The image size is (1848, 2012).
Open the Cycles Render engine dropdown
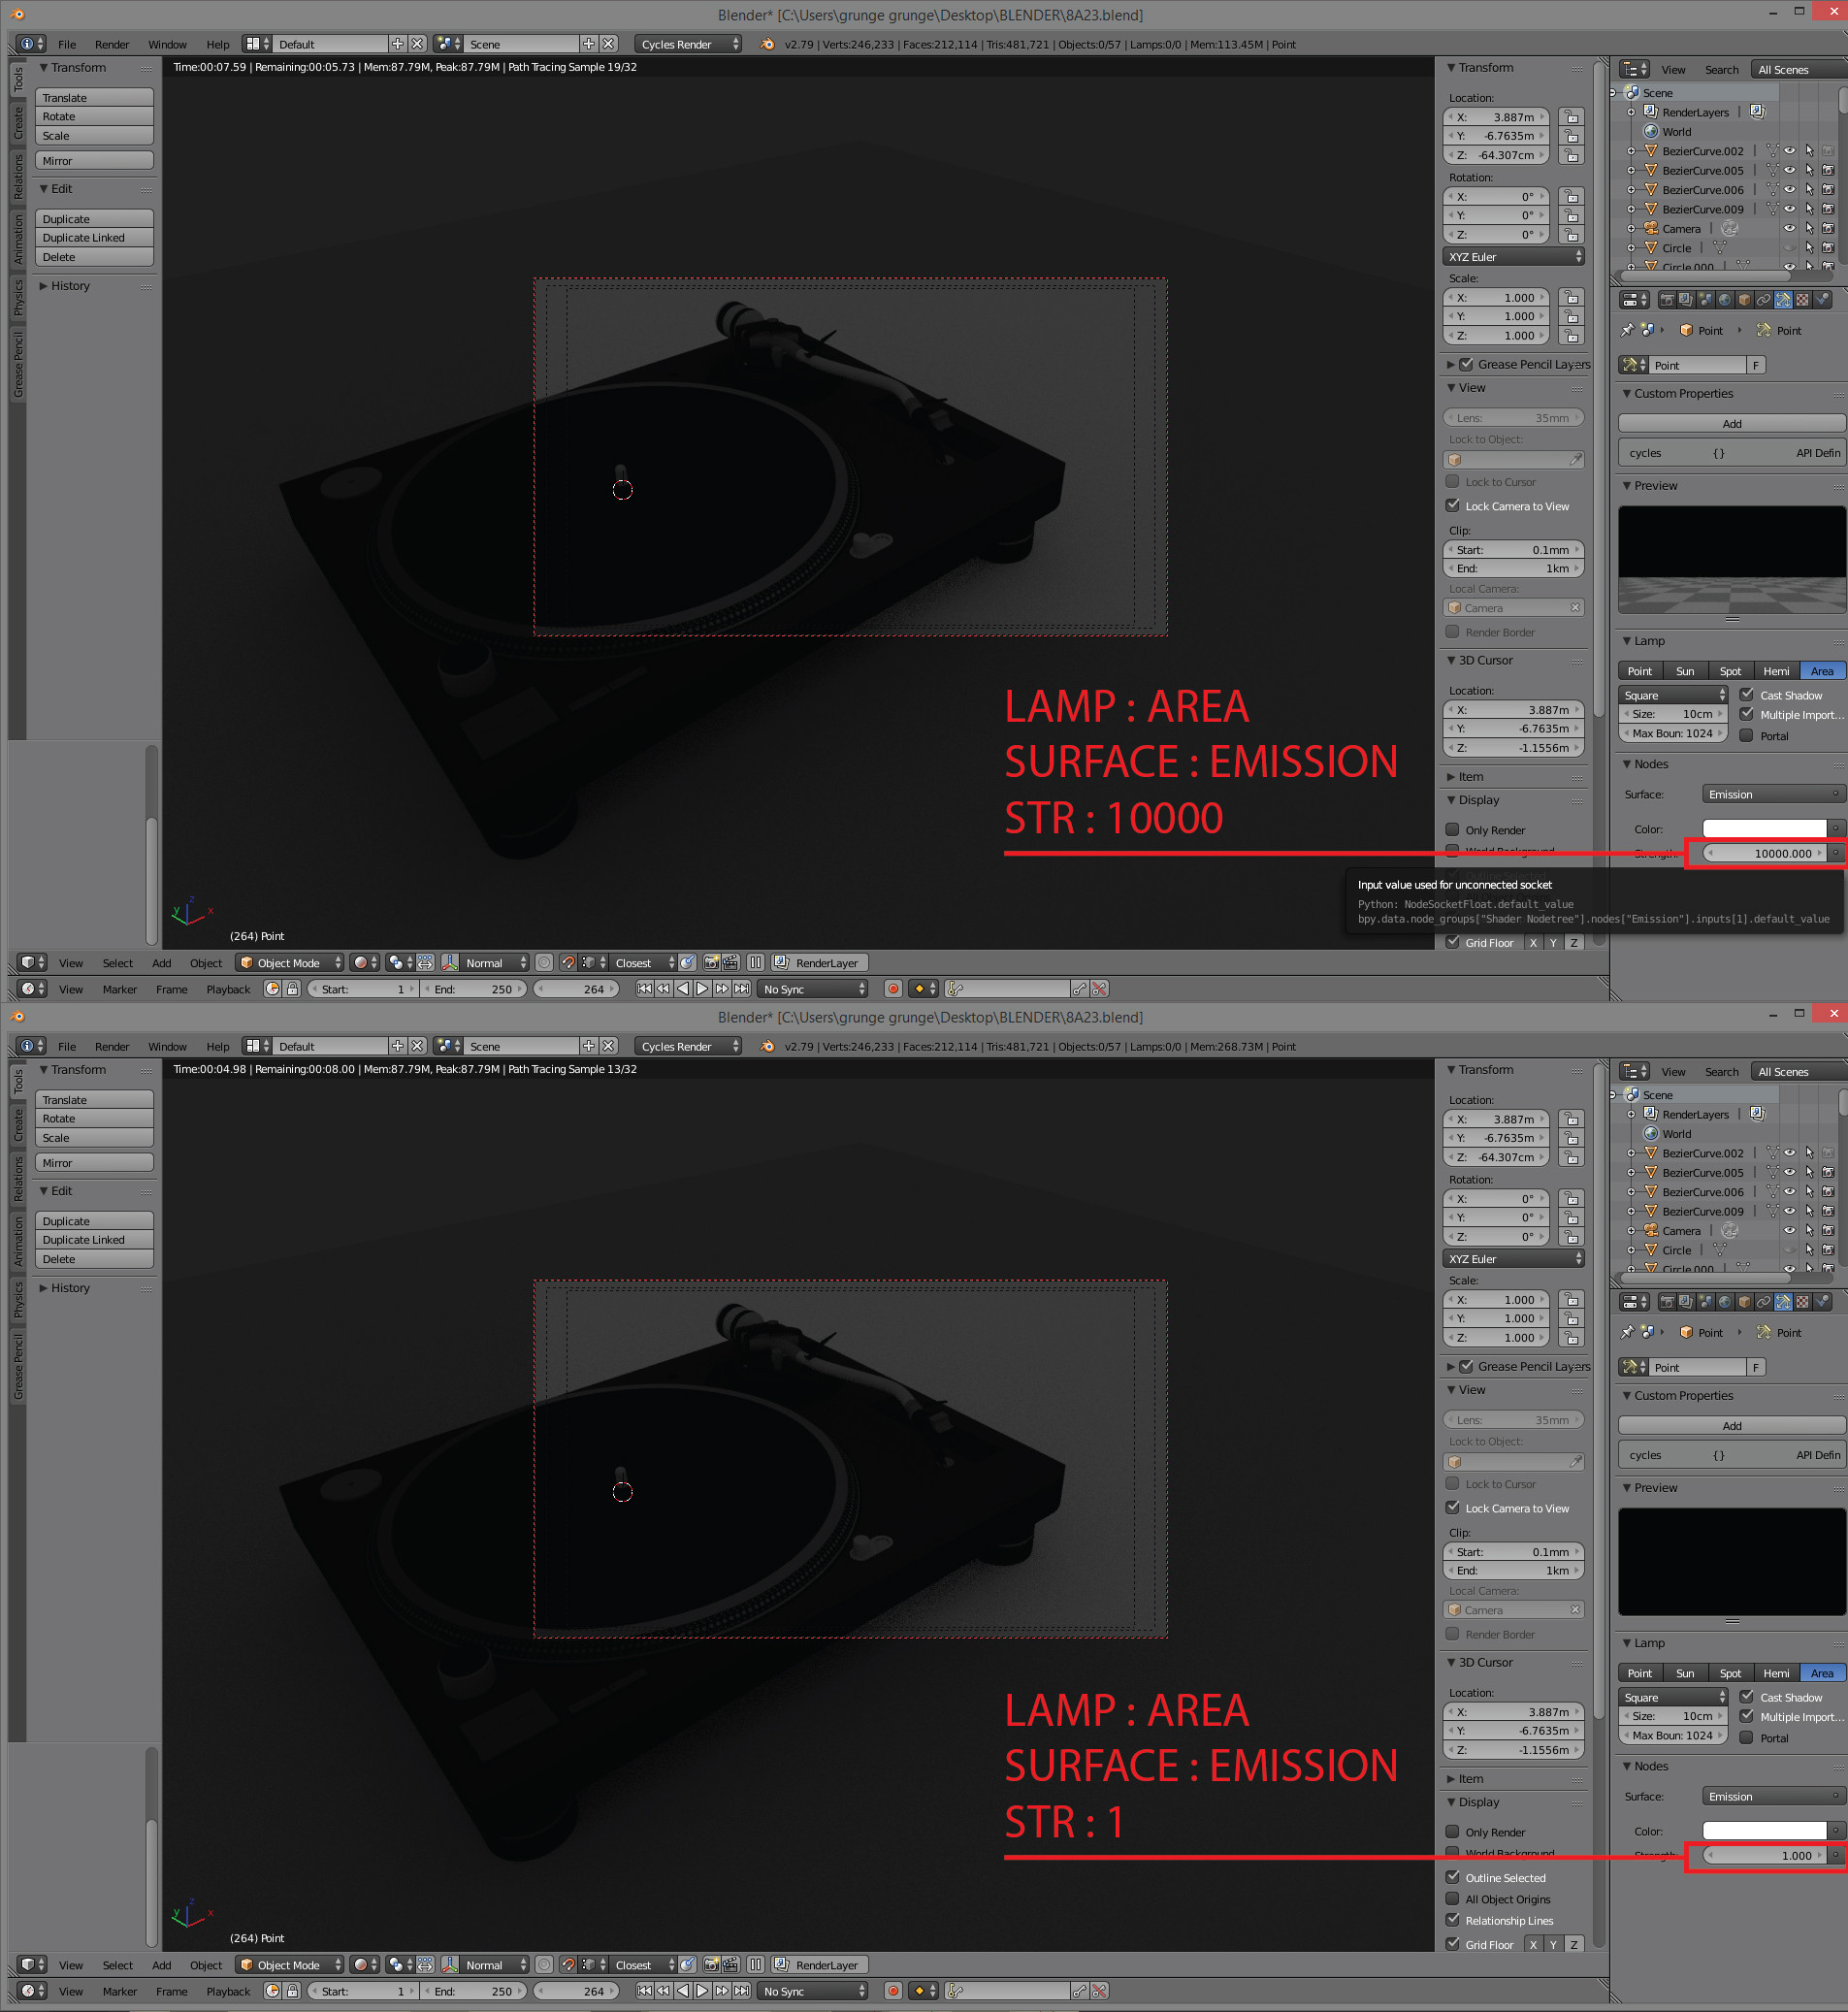tap(687, 44)
